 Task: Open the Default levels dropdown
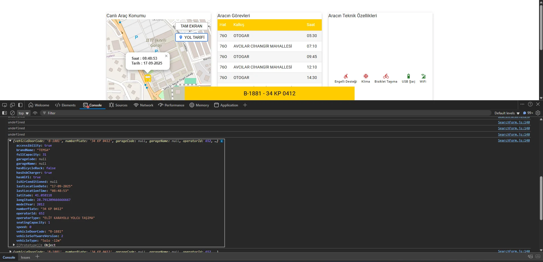point(507,113)
